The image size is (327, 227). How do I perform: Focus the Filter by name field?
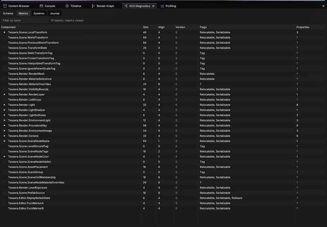pyautogui.click(x=25, y=20)
